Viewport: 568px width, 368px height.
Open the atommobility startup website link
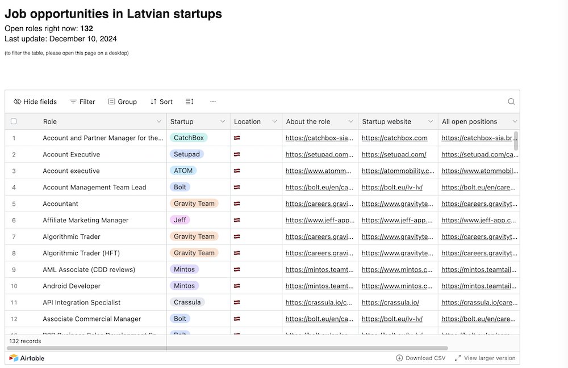398,171
